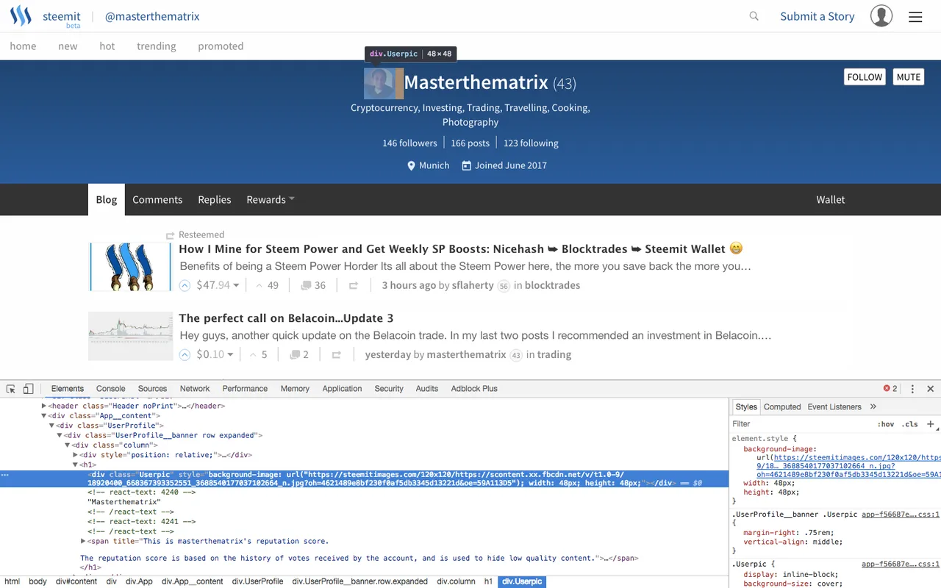
Task: Expand the reputation score span node
Action: click(83, 541)
